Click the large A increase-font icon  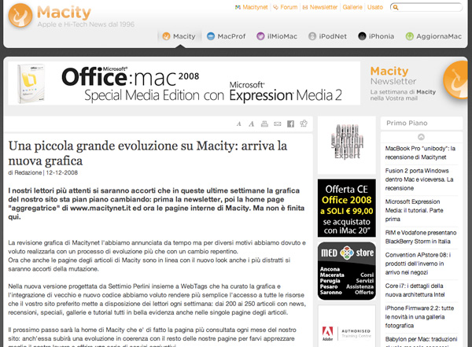click(x=252, y=124)
